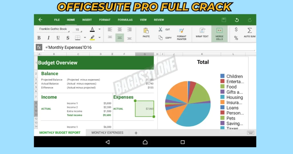Switch to MONTHLY EXPENSES sheet
Image resolution: width=293 pixels, height=154 pixels.
[x=107, y=133]
